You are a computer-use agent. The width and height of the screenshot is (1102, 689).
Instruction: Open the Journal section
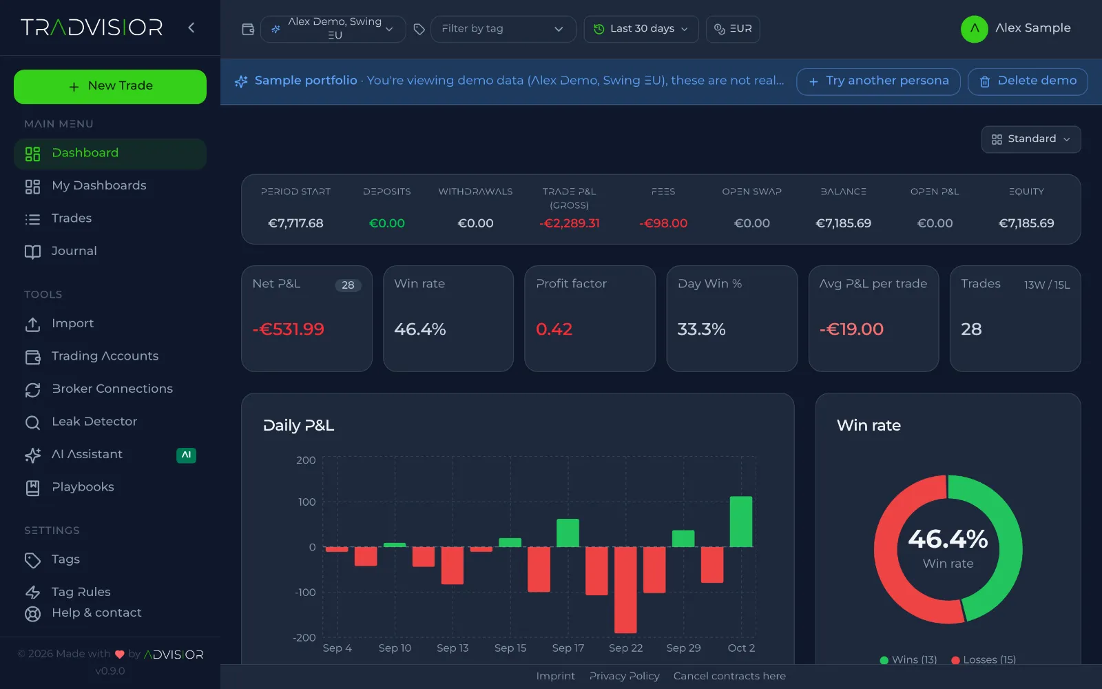tap(110, 251)
